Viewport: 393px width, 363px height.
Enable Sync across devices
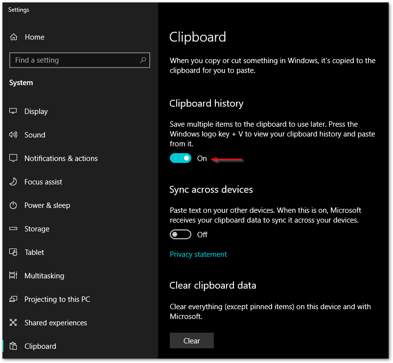click(181, 234)
